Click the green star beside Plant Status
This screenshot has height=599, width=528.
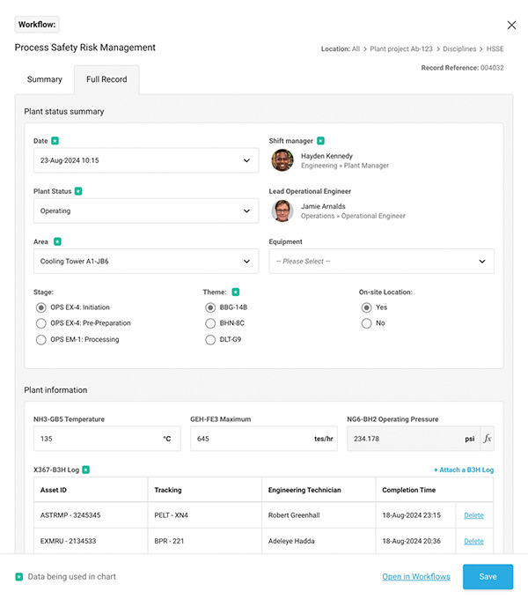[78, 191]
